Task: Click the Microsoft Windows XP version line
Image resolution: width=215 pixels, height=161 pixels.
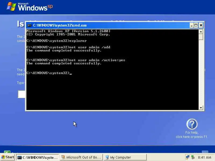Action: 68,31
